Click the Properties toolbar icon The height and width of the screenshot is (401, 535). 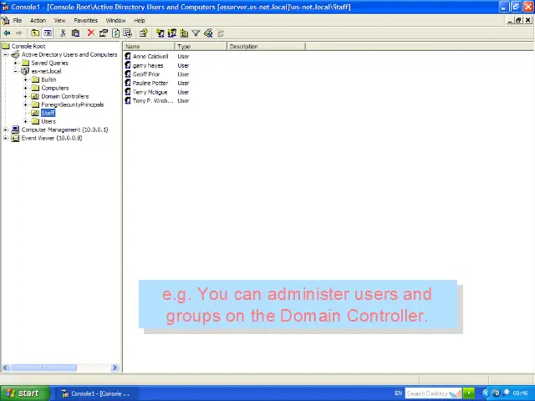coord(103,33)
